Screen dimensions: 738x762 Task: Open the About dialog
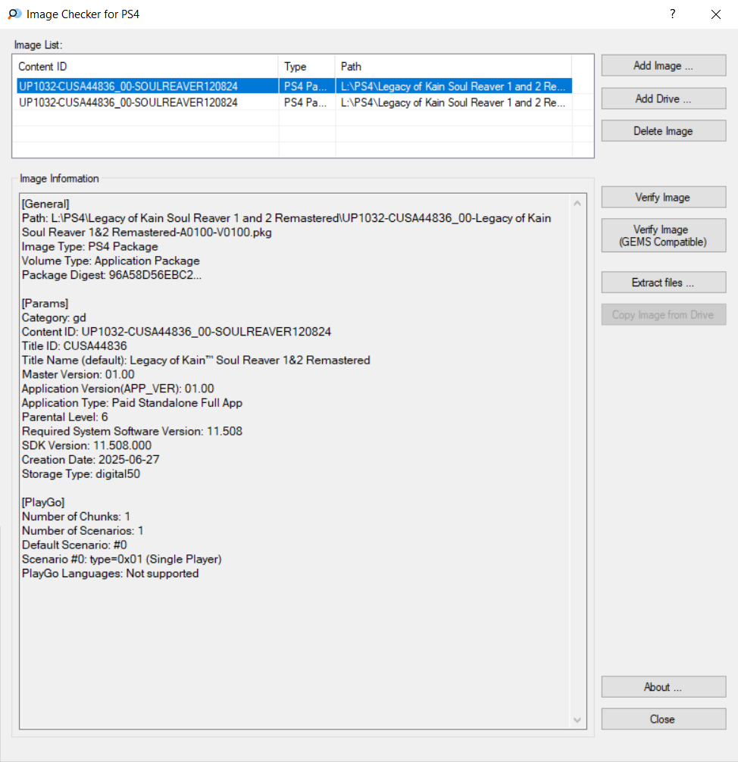click(663, 687)
